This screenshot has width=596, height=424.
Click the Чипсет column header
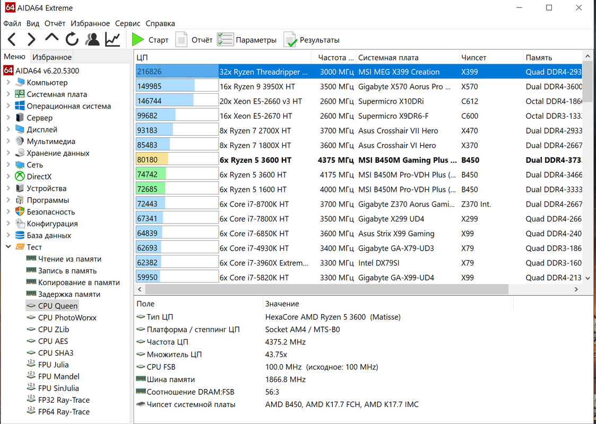click(491, 58)
